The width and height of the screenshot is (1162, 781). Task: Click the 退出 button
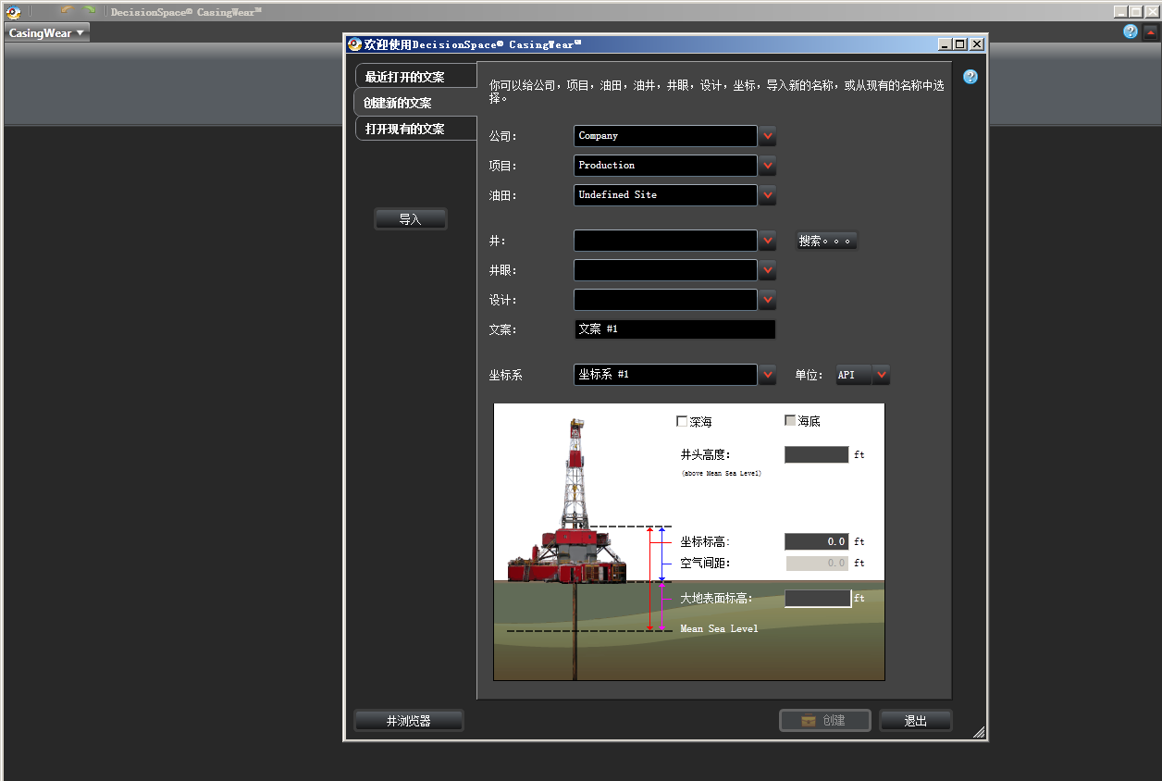916,721
